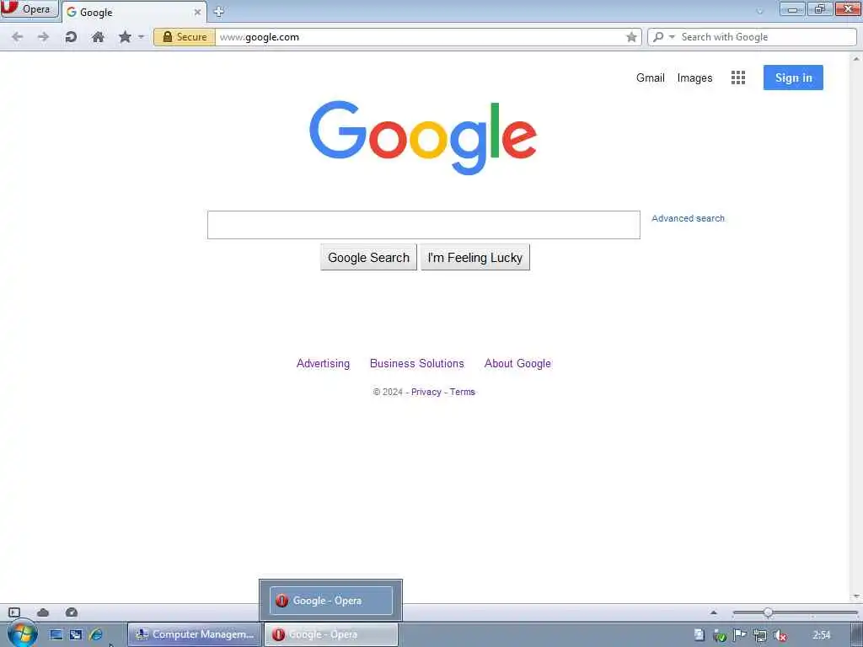Click the document tray icon

(699, 635)
